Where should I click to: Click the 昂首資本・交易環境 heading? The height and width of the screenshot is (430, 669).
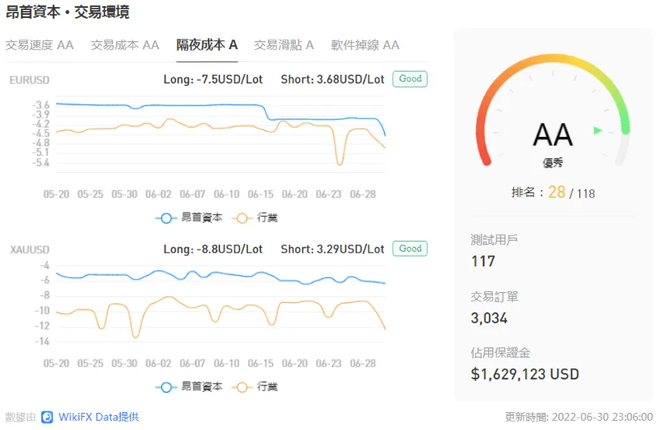pyautogui.click(x=67, y=12)
